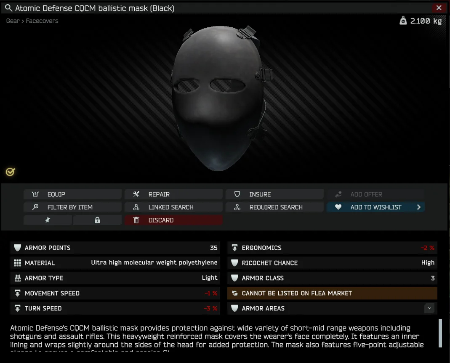Click the weight icon beside 2.100 kg
This screenshot has width=450, height=363.
tap(403, 21)
